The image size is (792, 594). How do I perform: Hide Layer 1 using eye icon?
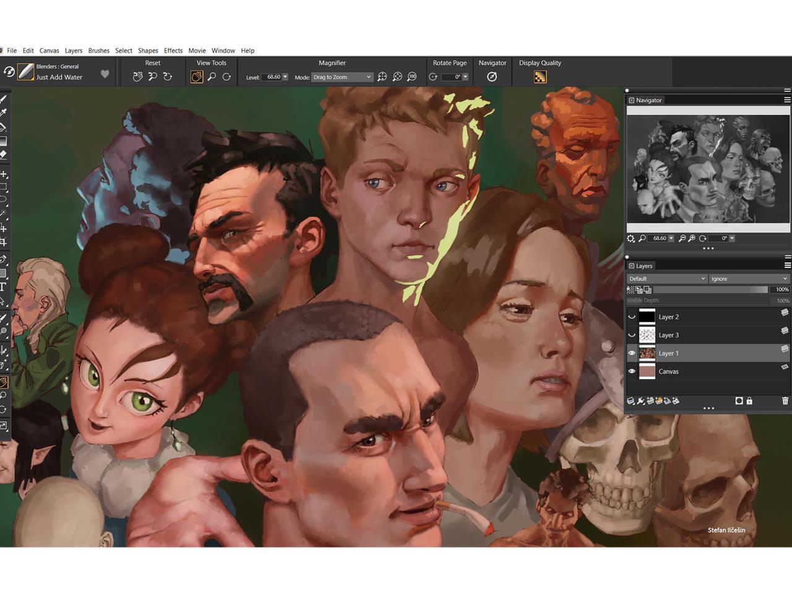point(632,353)
